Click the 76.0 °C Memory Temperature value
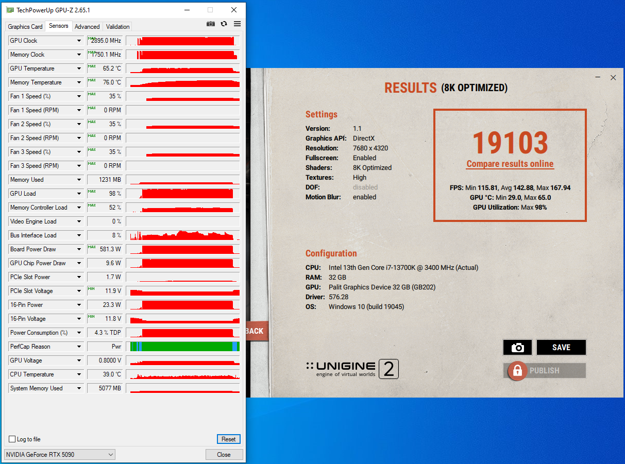The height and width of the screenshot is (464, 625). click(111, 82)
